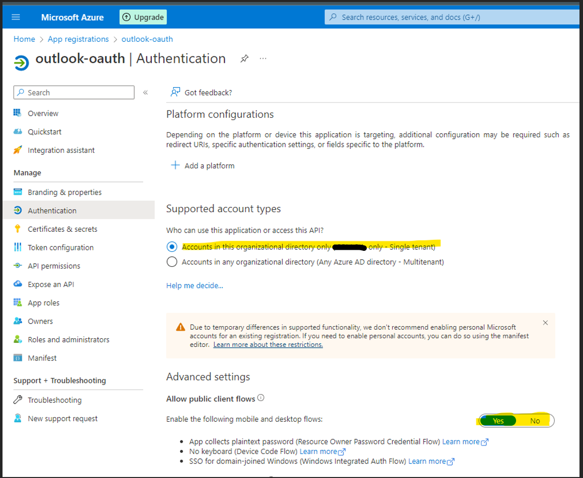Click the Manifest icon
The height and width of the screenshot is (478, 583).
(18, 358)
